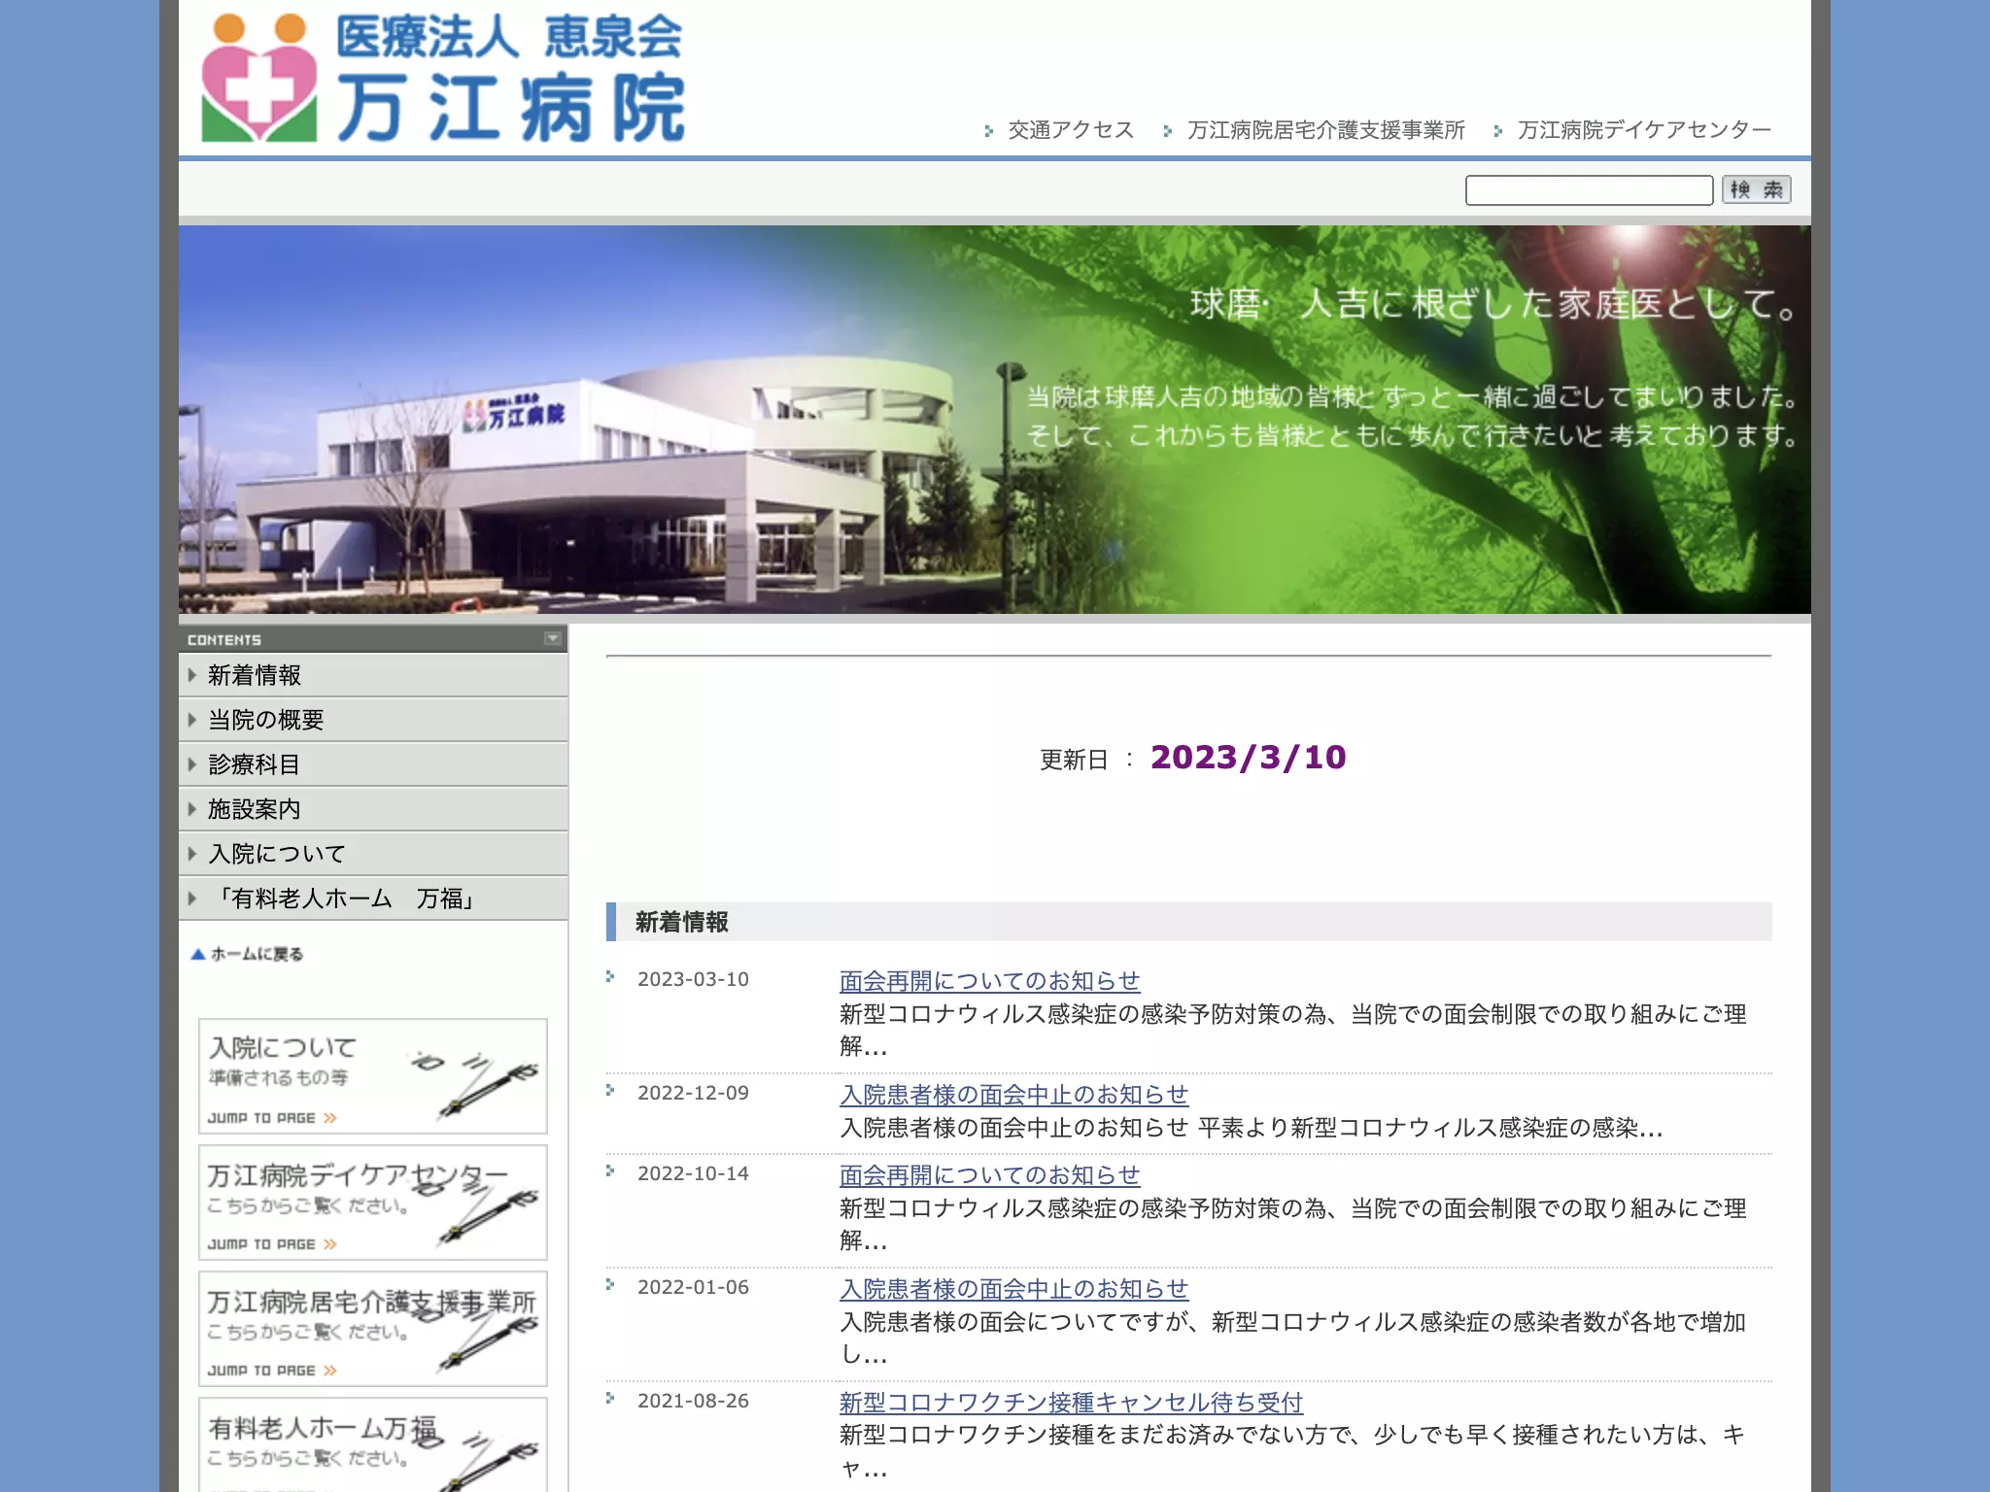
Task: Select 施設案内 in the sidebar menu
Action: pos(373,809)
